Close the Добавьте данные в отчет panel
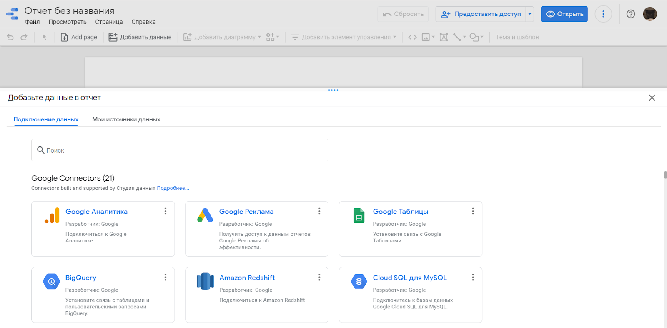The width and height of the screenshot is (667, 328). tap(652, 98)
